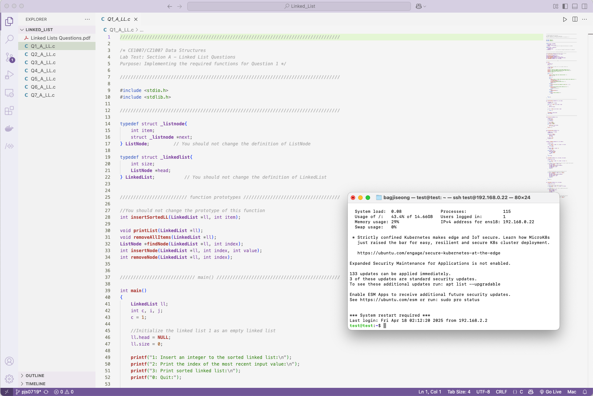Toggle Secondary Side Bar visibility

[x=584, y=6]
